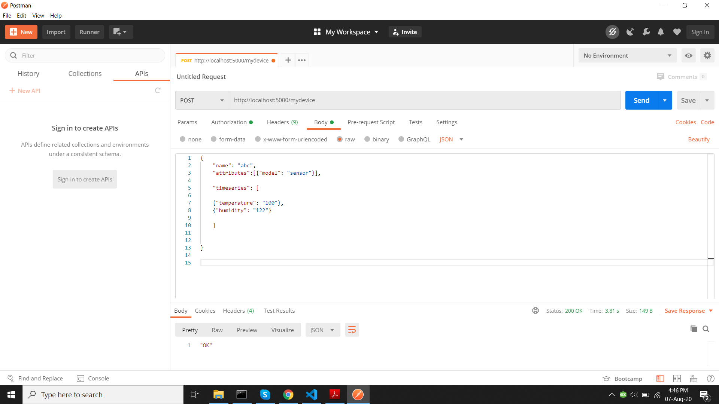This screenshot has height=404, width=719.
Task: Open the Capture requests satellite icon
Action: pos(631,32)
